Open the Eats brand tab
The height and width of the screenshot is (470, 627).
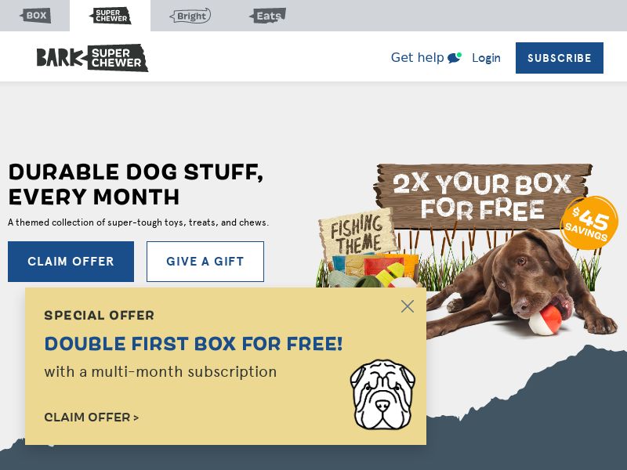pyautogui.click(x=267, y=16)
